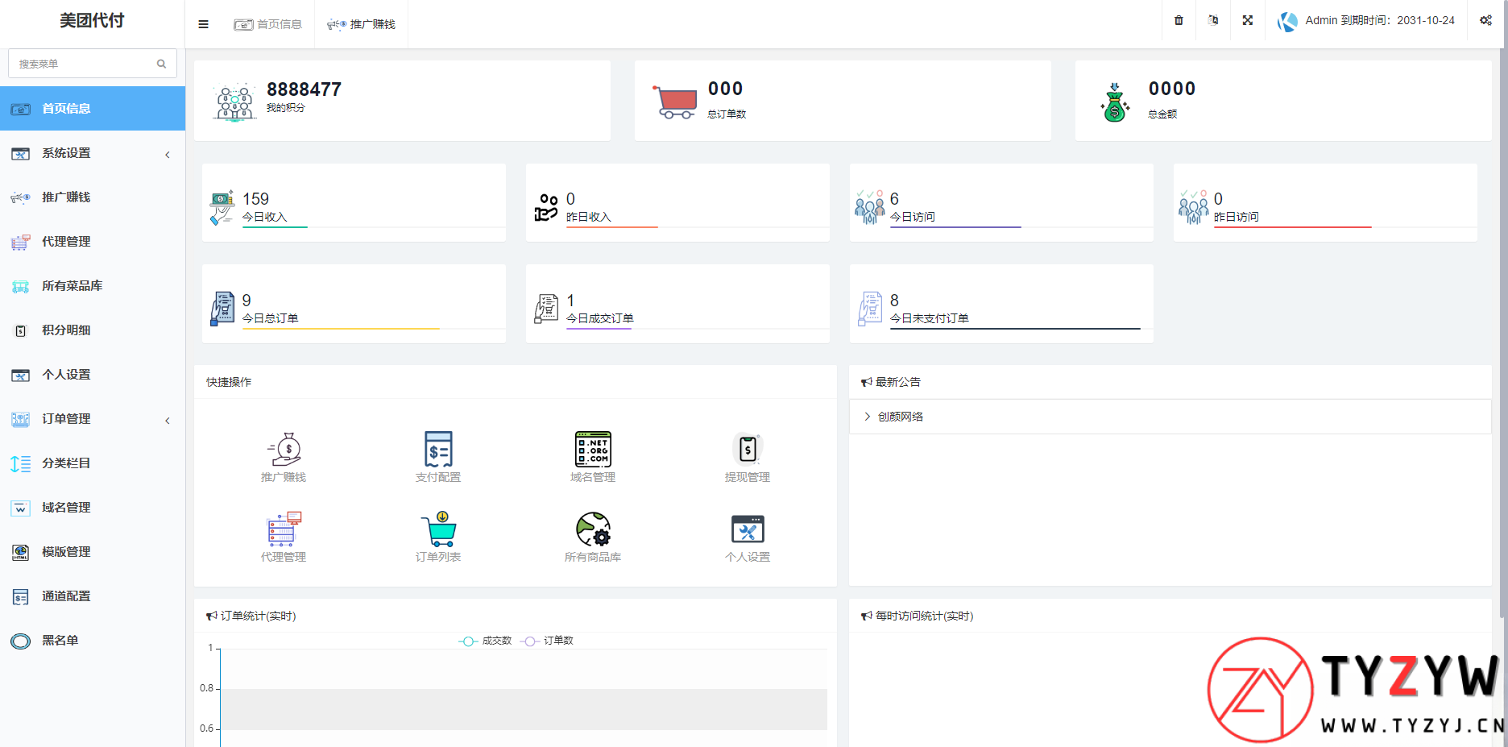Toggle fullscreen with the expand icon
The height and width of the screenshot is (747, 1508).
tap(1247, 20)
